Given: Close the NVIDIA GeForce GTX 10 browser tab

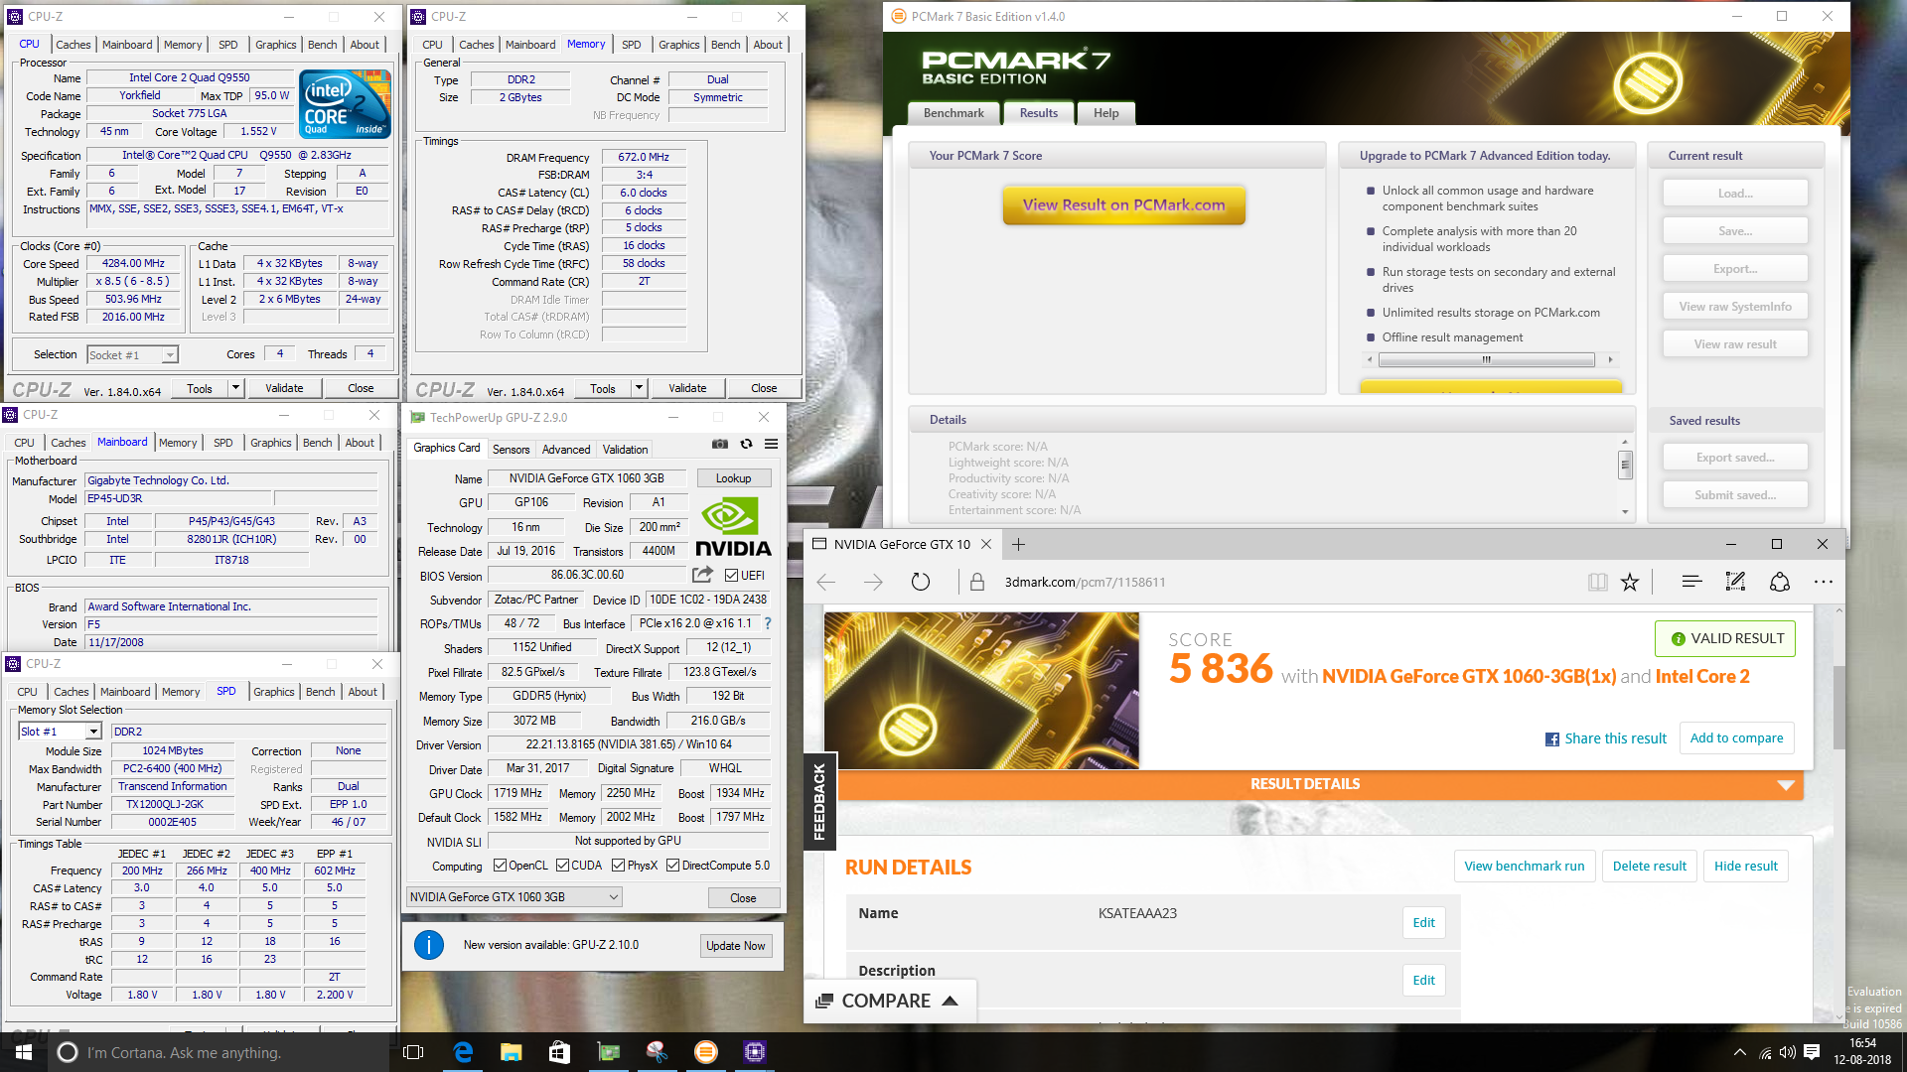Looking at the screenshot, I should tap(986, 544).
